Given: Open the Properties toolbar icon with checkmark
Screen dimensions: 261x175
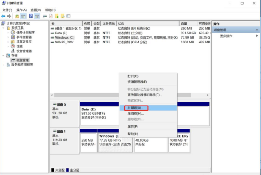Looking at the screenshot, I should click(51, 16).
